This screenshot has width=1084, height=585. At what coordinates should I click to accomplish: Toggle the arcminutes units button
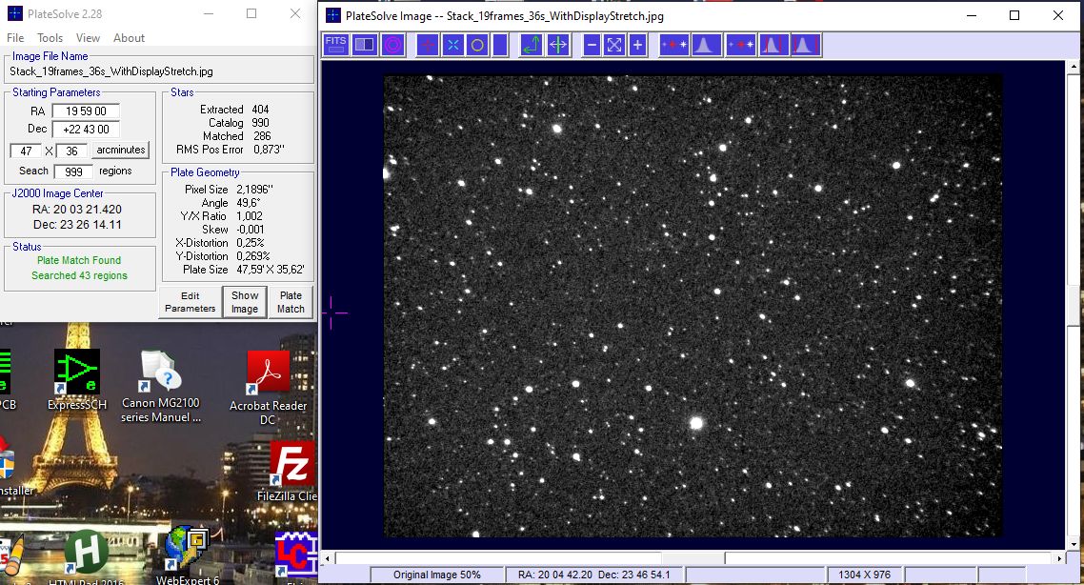(121, 150)
